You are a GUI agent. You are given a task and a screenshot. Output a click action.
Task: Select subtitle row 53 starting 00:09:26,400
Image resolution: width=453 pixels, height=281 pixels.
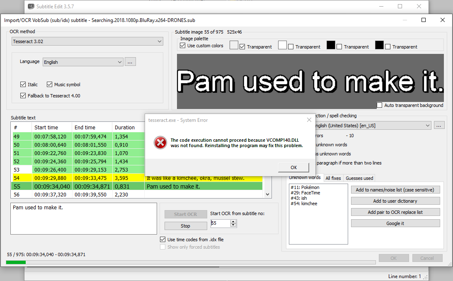[x=78, y=170]
